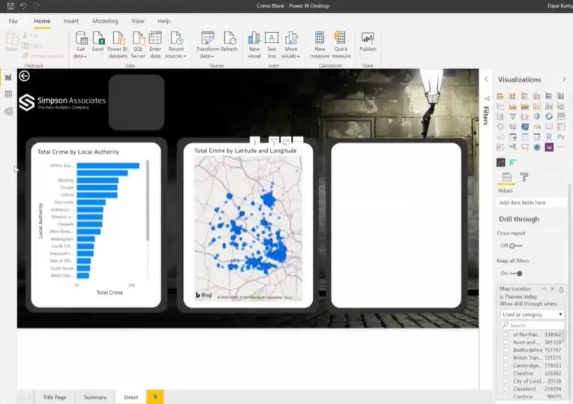Switch to Model view in left sidebar
The width and height of the screenshot is (573, 404).
tap(8, 112)
